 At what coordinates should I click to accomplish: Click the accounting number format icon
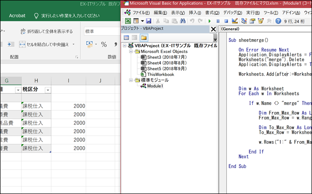[89, 44]
